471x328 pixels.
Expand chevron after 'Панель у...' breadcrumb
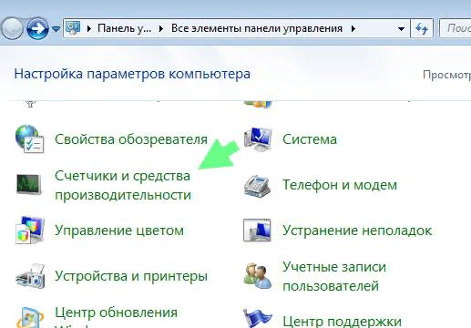(161, 29)
